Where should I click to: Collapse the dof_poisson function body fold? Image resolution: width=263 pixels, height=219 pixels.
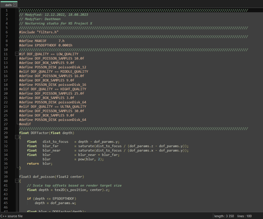(16, 181)
